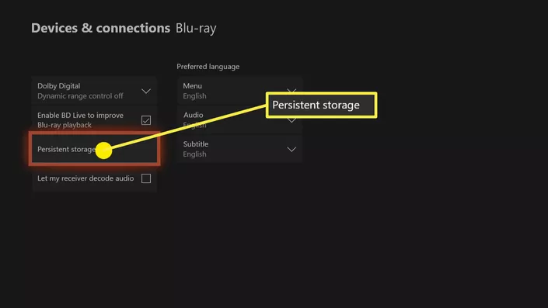Click 'Enable BD Live to improve' label
The height and width of the screenshot is (308, 548).
coord(80,115)
